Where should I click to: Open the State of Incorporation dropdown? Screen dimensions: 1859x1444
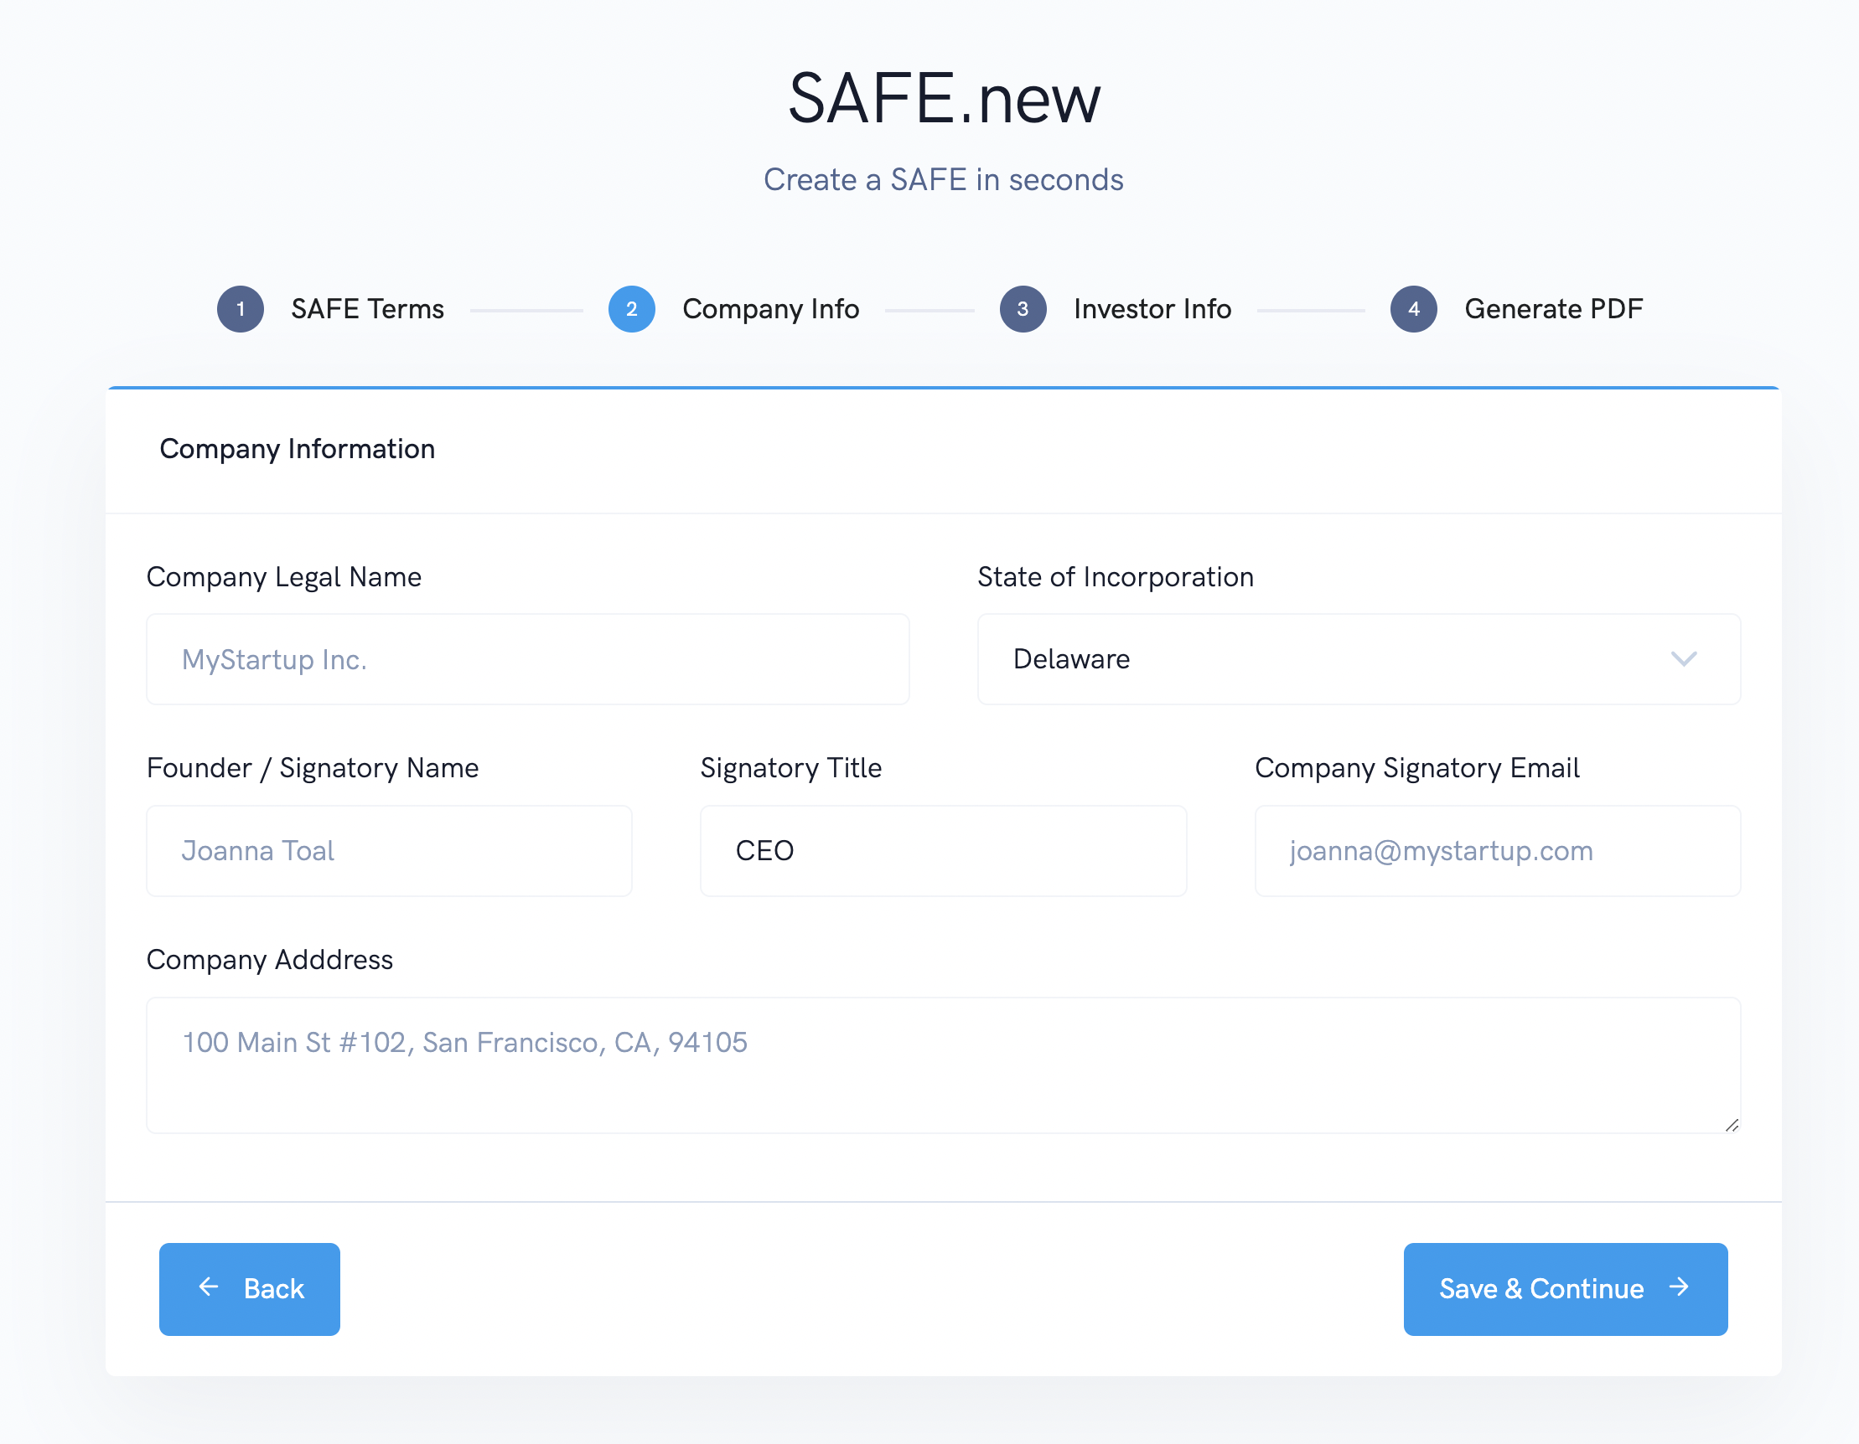point(1359,659)
